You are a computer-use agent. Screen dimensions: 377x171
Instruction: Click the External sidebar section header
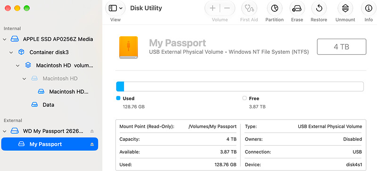(x=13, y=121)
